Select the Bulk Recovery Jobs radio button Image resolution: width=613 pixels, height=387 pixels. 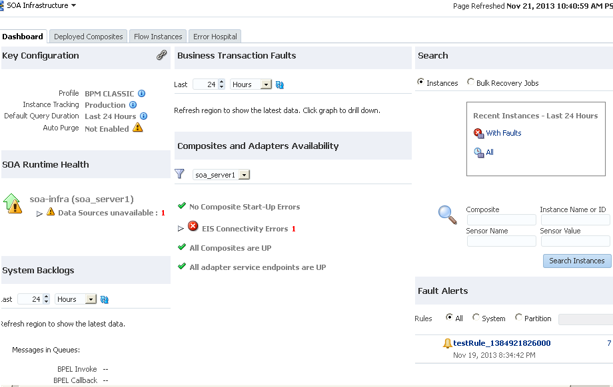click(470, 83)
